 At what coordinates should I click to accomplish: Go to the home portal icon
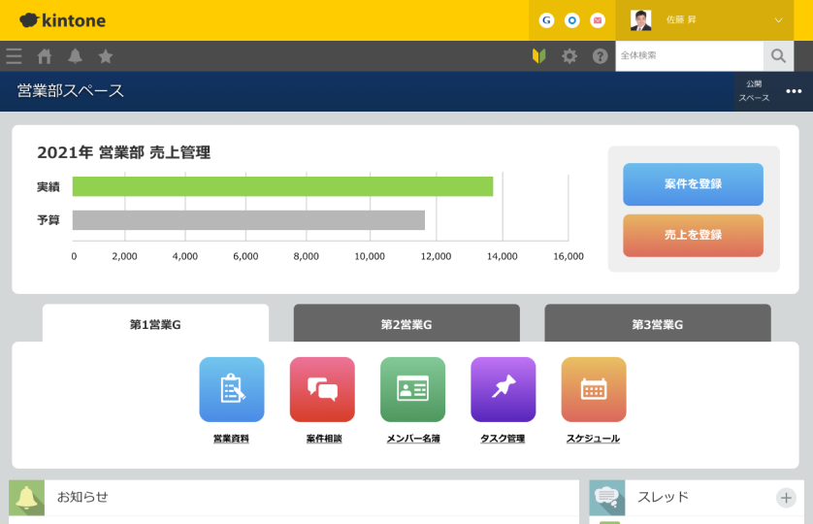[45, 56]
